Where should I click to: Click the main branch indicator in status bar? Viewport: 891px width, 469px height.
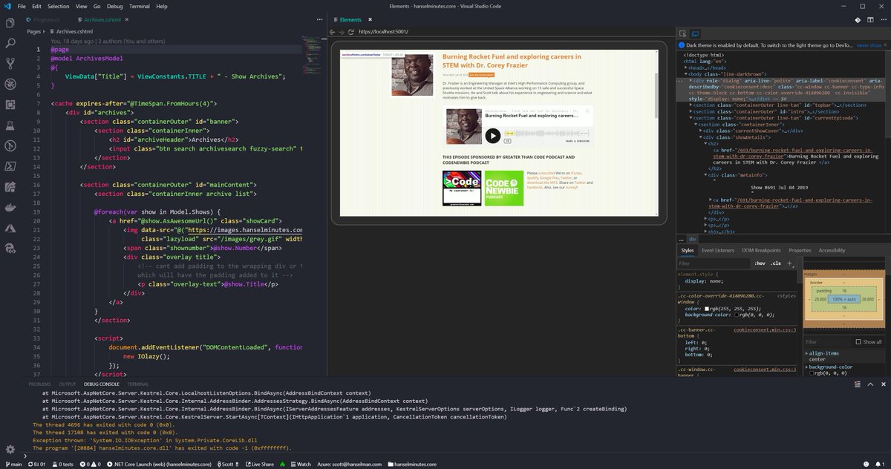(13, 462)
